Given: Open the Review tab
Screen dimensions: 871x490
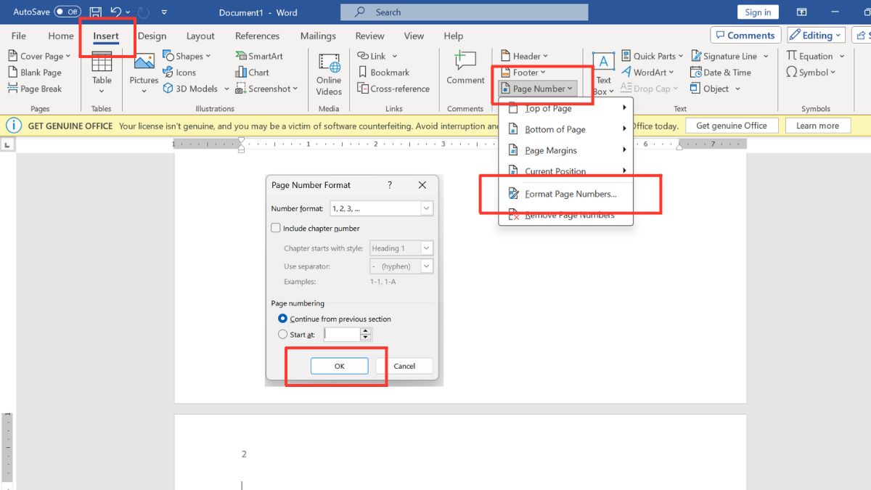Looking at the screenshot, I should tap(369, 36).
